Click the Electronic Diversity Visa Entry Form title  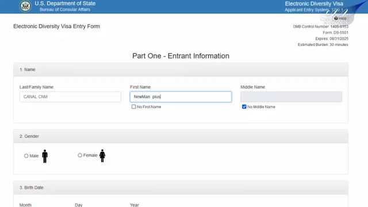coord(56,26)
